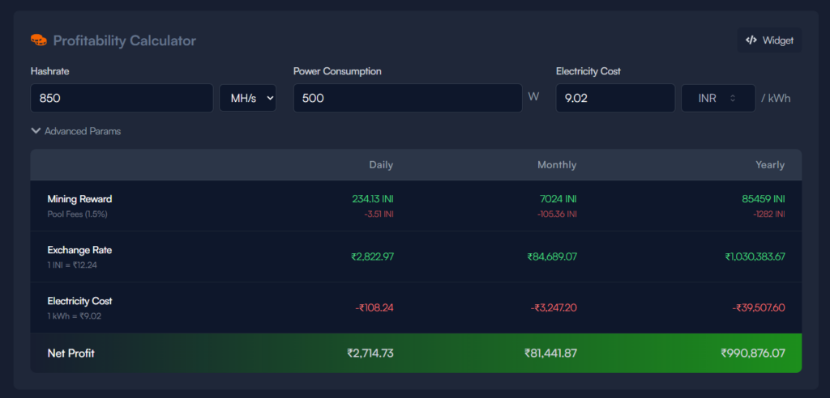Click the daily net profit ₹2,714.73 value
The height and width of the screenshot is (398, 830).
pos(370,354)
